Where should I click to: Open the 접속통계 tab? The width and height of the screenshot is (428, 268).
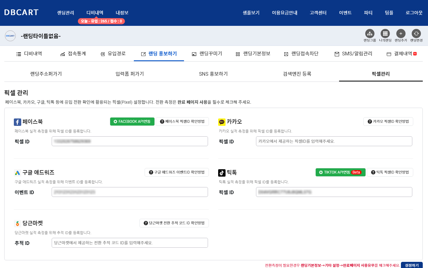(x=73, y=54)
